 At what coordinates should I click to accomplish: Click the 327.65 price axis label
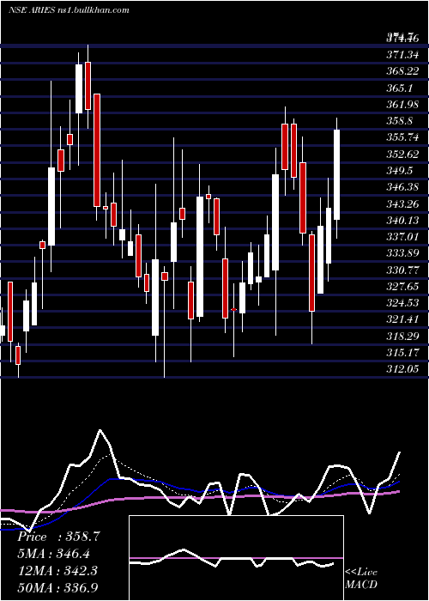tap(402, 286)
